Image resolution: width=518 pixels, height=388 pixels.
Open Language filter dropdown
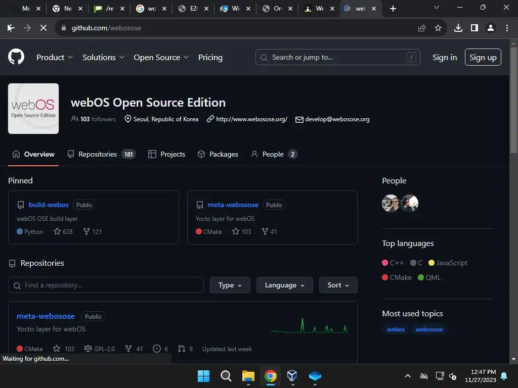click(x=284, y=285)
